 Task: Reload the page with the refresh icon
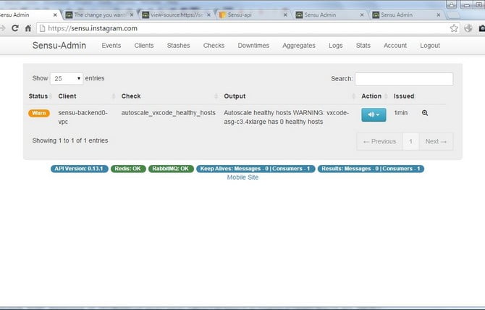tap(15, 28)
